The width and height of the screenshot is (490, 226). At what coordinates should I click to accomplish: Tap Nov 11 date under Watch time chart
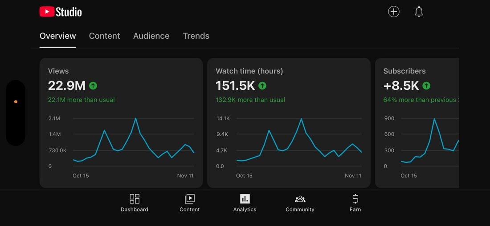[353, 176]
